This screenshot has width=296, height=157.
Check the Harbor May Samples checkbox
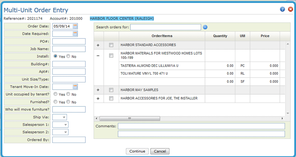pos(111,90)
